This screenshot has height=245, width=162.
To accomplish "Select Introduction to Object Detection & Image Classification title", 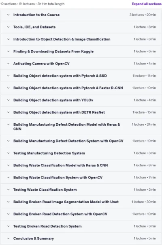I will point(62,39).
